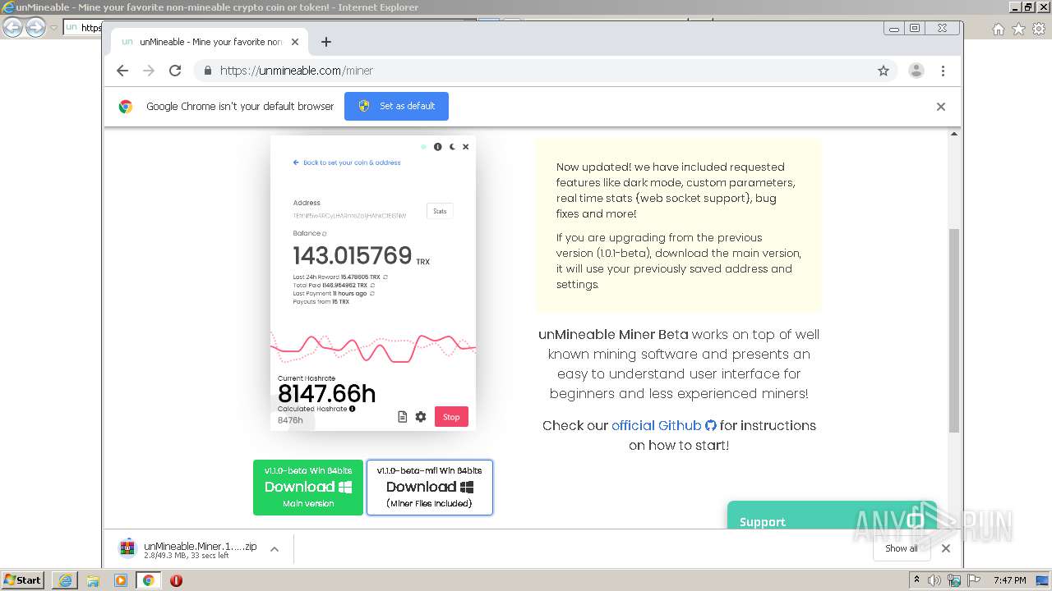Close the downloads bar

coord(946,548)
